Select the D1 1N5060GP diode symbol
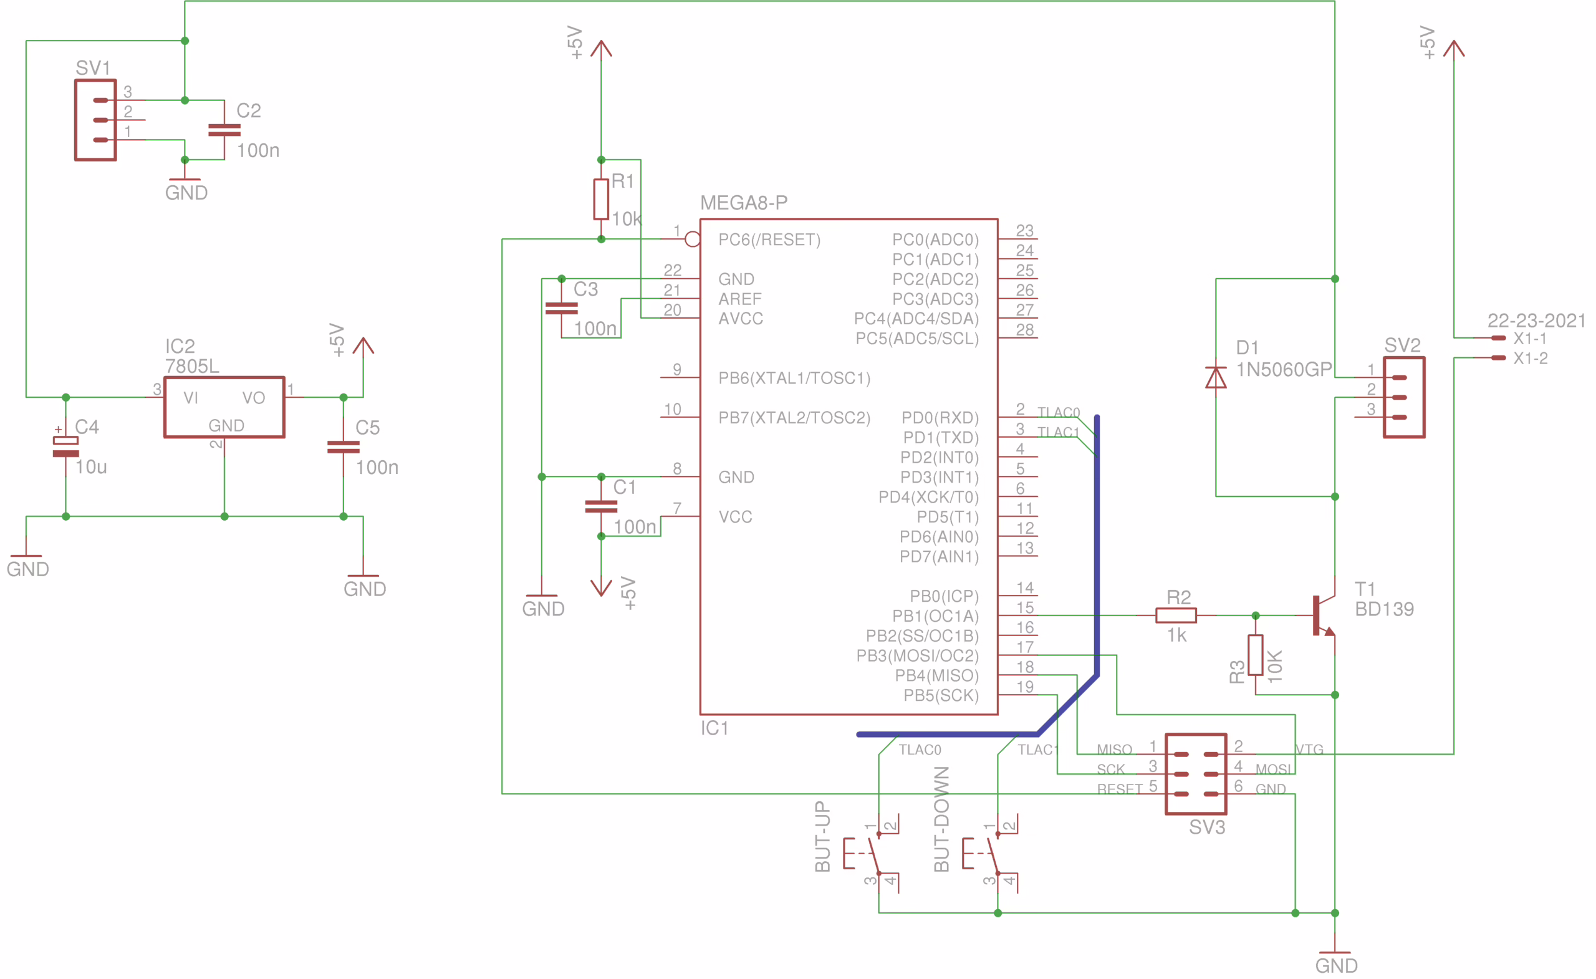1596x979 pixels. (x=1216, y=377)
